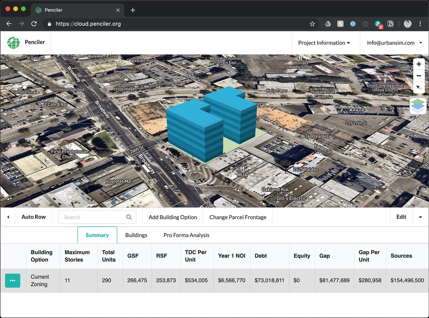Go back in browser history
The width and height of the screenshot is (429, 318).
click(9, 24)
